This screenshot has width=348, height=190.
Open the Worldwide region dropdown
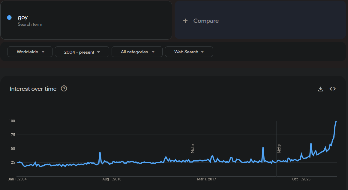pos(30,52)
